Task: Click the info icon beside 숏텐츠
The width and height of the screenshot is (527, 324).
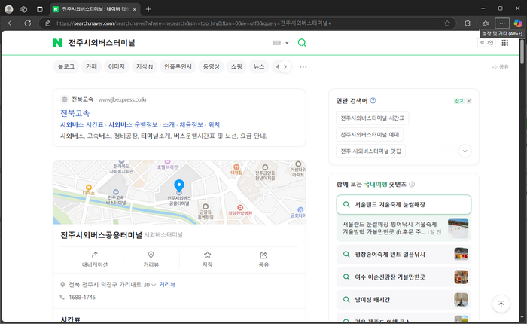Action: (x=412, y=185)
